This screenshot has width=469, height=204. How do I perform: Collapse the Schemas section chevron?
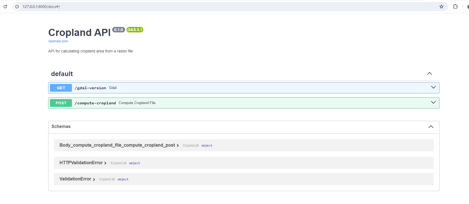click(431, 127)
